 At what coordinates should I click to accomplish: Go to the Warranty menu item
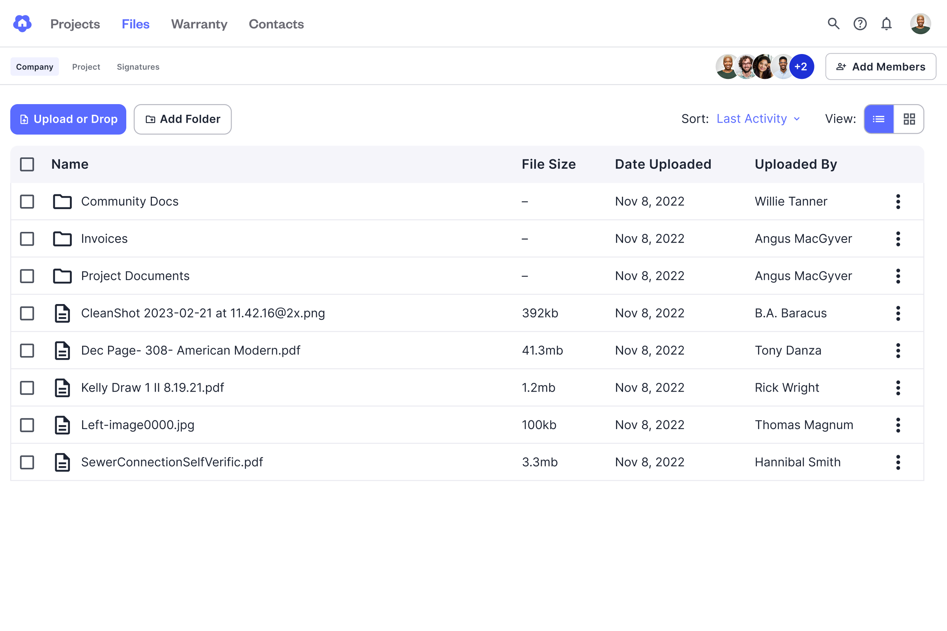[x=199, y=24]
